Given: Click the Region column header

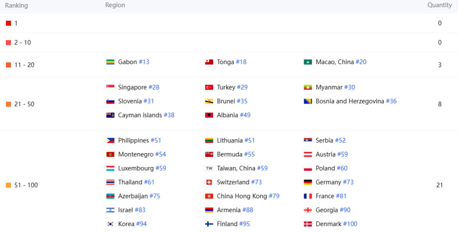Looking at the screenshot, I should [x=115, y=5].
